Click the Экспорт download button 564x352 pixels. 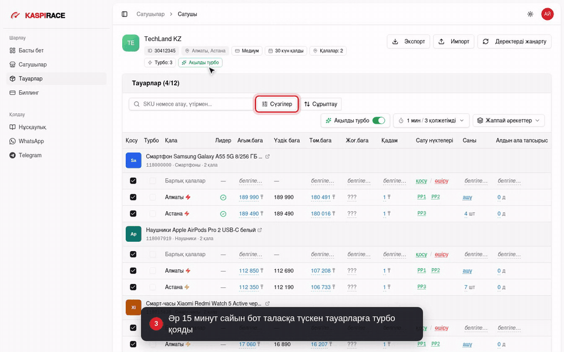point(408,41)
